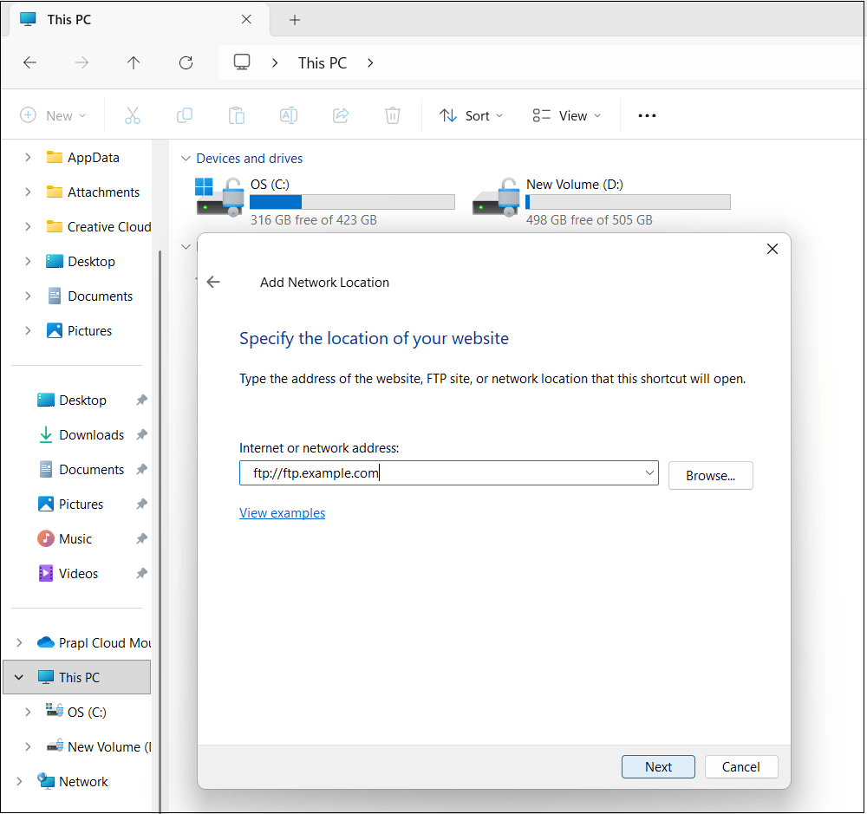Click the Next button
The image size is (867, 814).
(x=658, y=767)
